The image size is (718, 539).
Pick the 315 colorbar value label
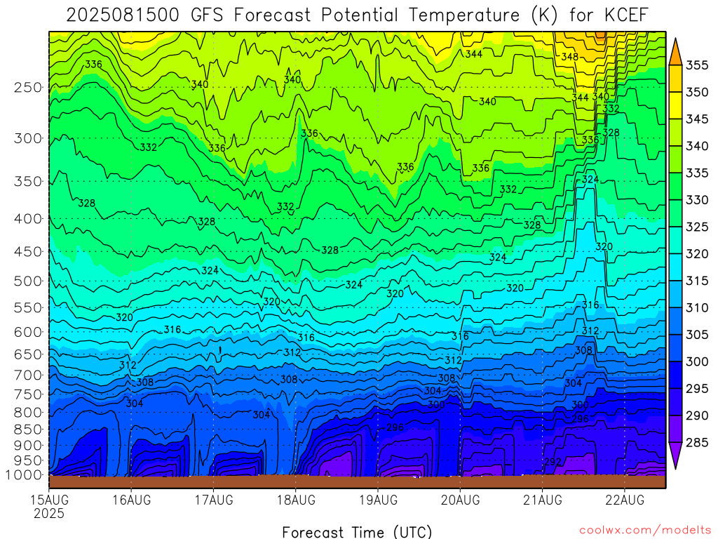coord(697,281)
